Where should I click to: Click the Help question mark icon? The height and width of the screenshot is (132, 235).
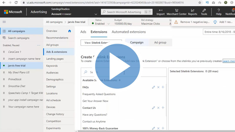click(x=219, y=10)
